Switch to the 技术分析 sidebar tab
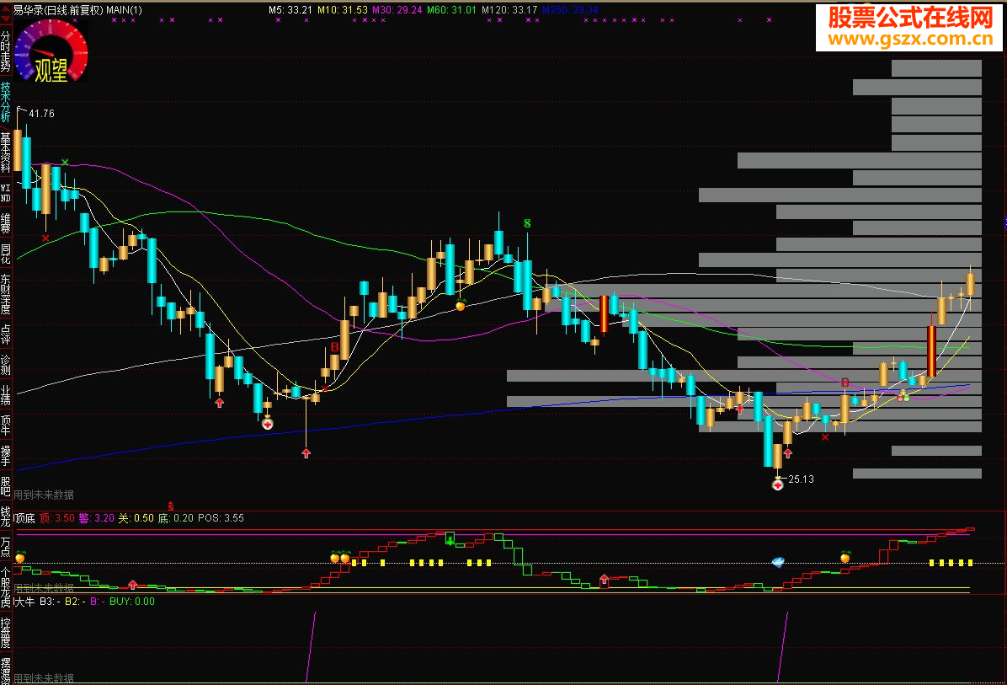 (x=5, y=102)
